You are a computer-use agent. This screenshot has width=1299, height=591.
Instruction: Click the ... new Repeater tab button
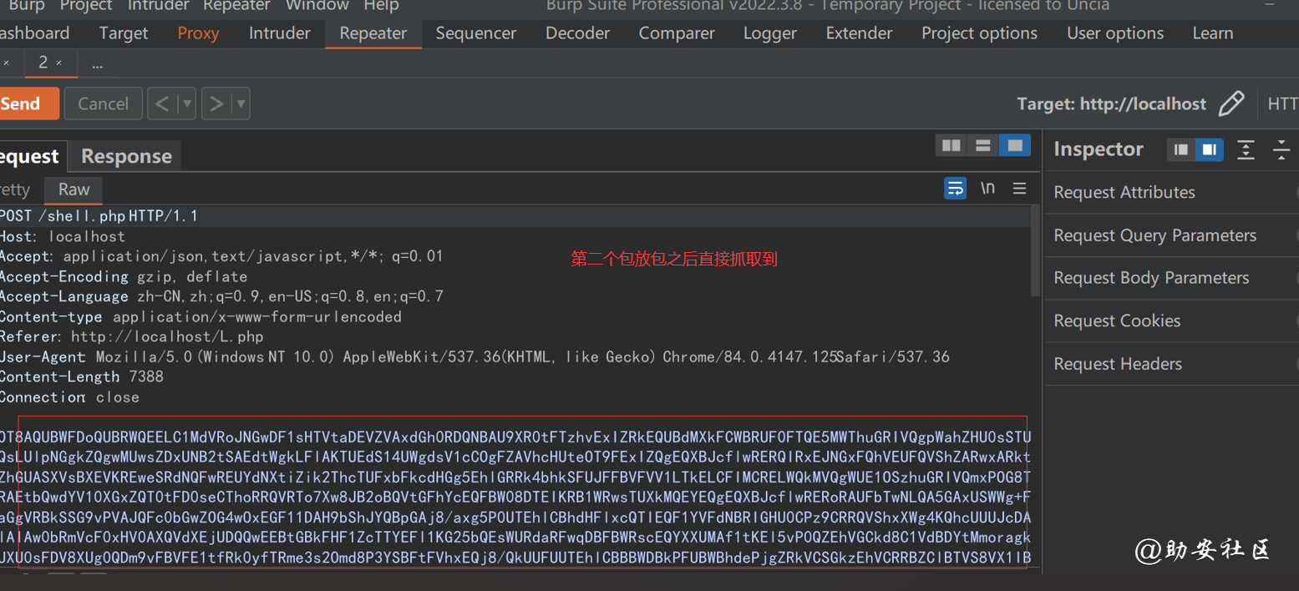(98, 64)
